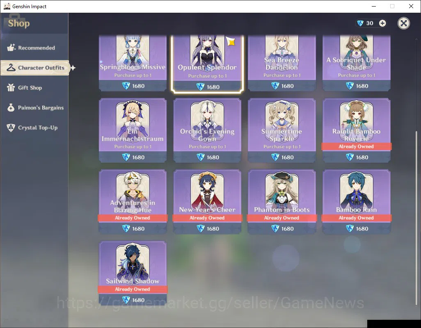Click crystal icon under Bamboo Rain
The height and width of the screenshot is (328, 421).
[x=350, y=228]
